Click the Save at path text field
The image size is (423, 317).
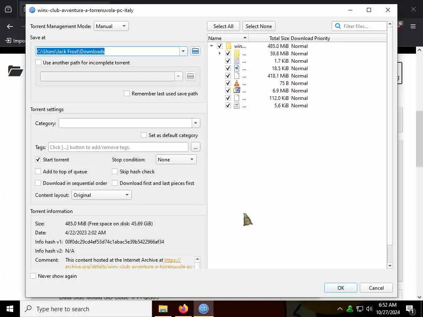click(x=107, y=51)
